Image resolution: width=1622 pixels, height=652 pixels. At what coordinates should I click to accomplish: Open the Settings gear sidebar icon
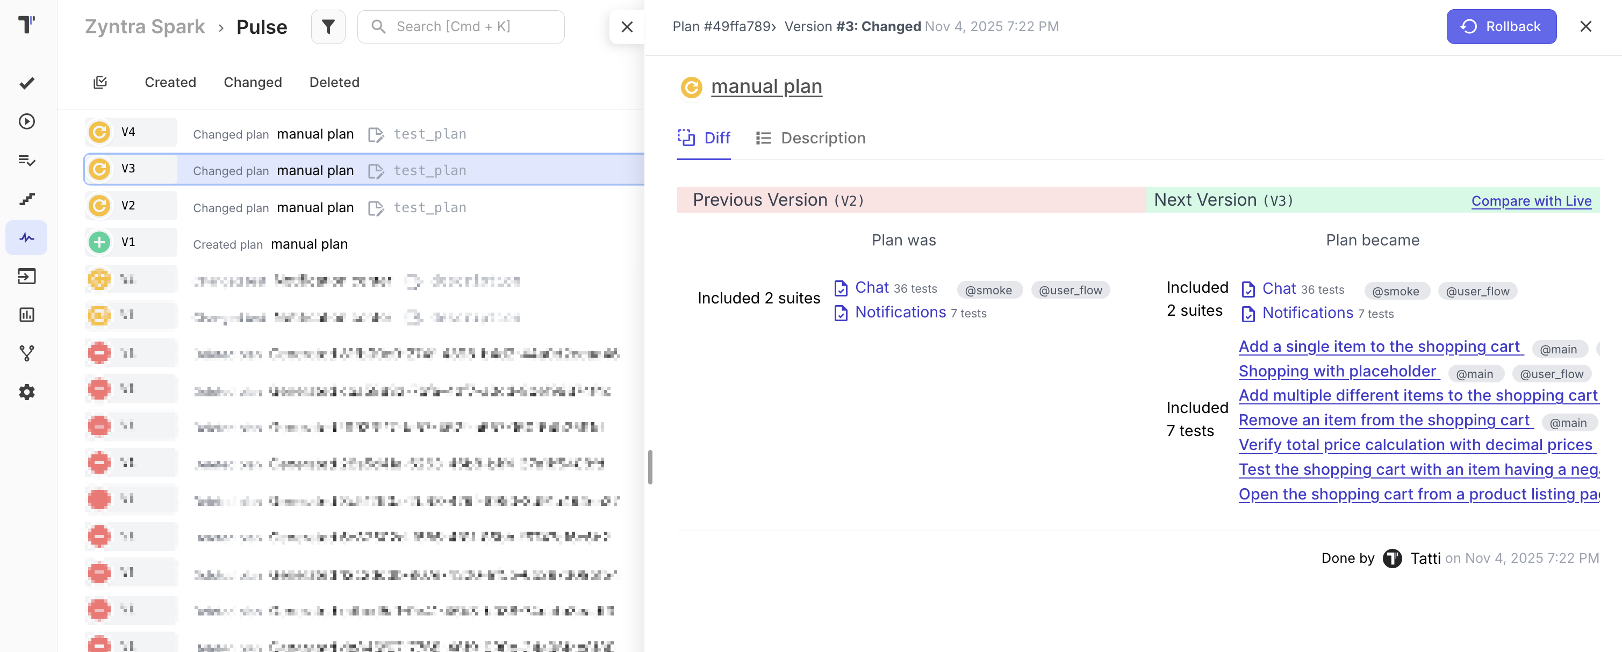click(x=26, y=392)
